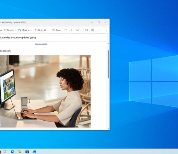Viewport: 178px width, 154px height.
Task: Click the scrollbar up arrow in the message
Action: 108,43
